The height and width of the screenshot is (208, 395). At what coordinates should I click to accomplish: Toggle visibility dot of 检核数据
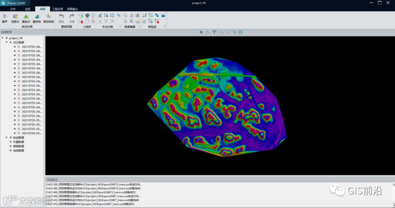pyautogui.click(x=11, y=150)
